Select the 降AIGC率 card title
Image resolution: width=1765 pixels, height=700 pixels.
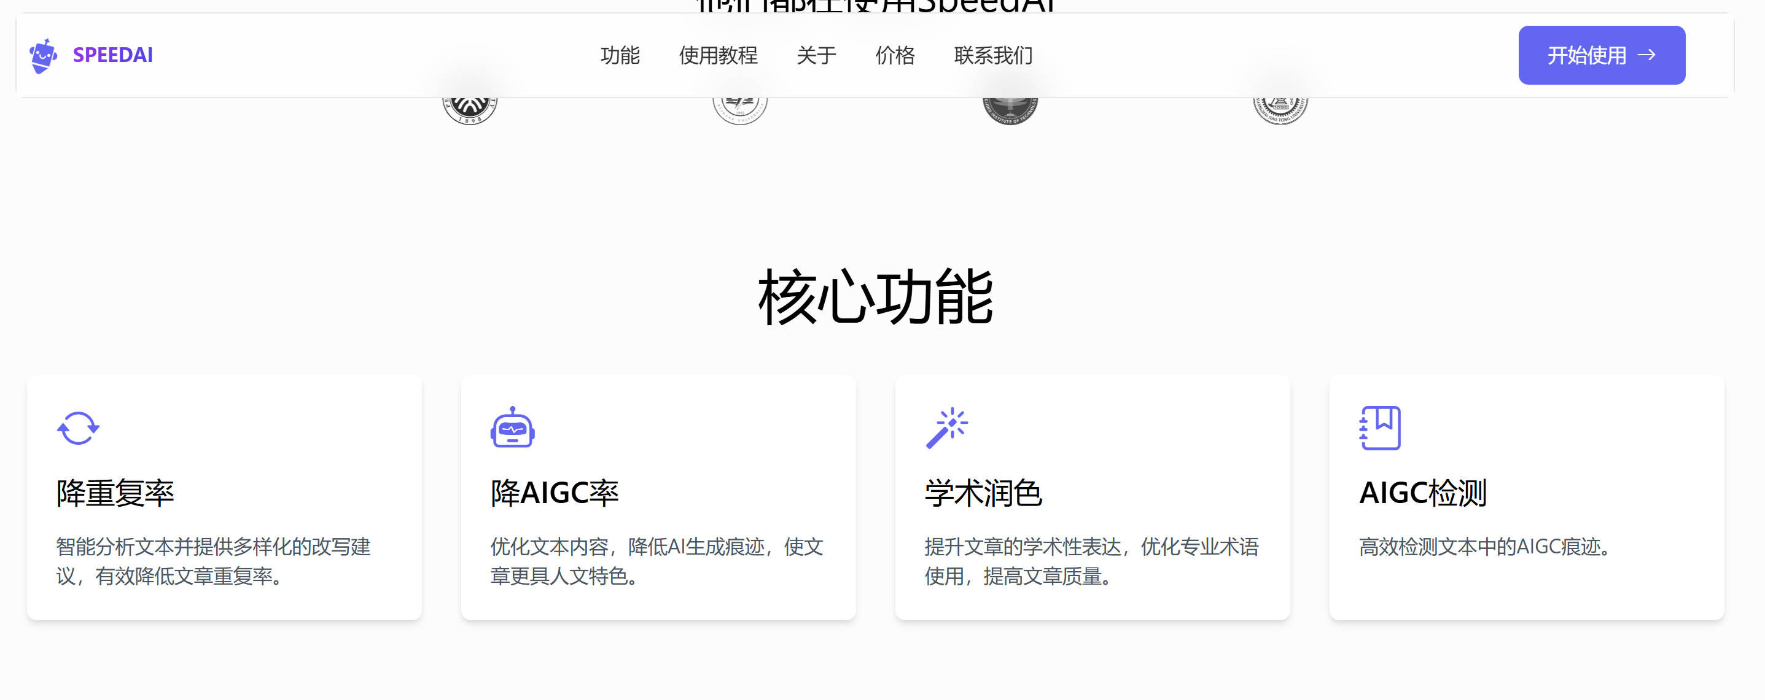[555, 493]
